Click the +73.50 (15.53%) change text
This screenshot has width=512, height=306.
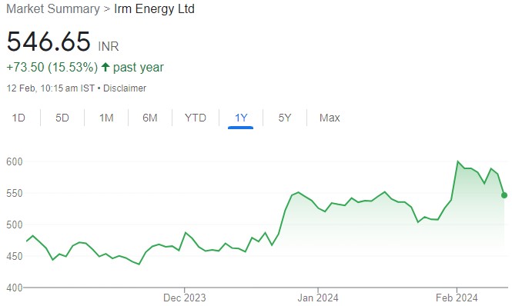click(x=52, y=68)
